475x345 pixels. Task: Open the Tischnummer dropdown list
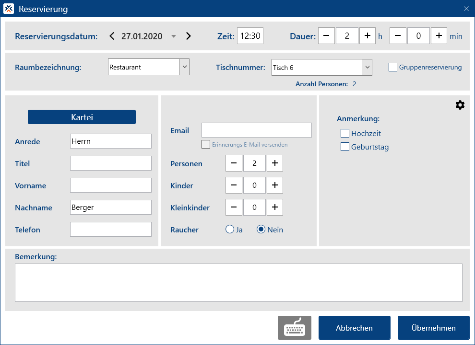tap(367, 68)
